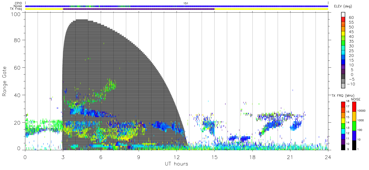Pick the yellow segment of NOISE colorbar
This screenshot has height=170, width=369.
(354, 116)
